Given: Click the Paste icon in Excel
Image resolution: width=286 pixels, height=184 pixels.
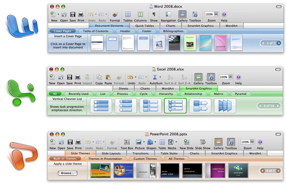Looking at the screenshot, I should pyautogui.click(x=108, y=77).
